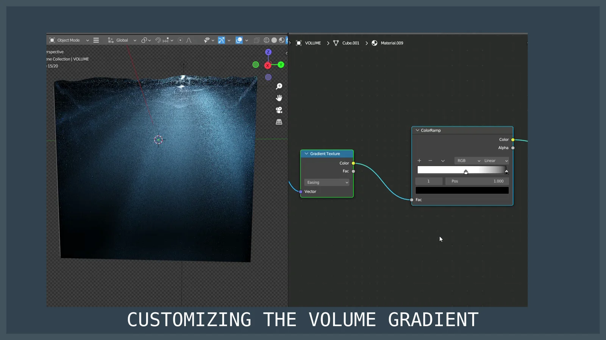Toggle snap during transform icon
Viewport: 606px width, 340px height.
[x=166, y=40]
